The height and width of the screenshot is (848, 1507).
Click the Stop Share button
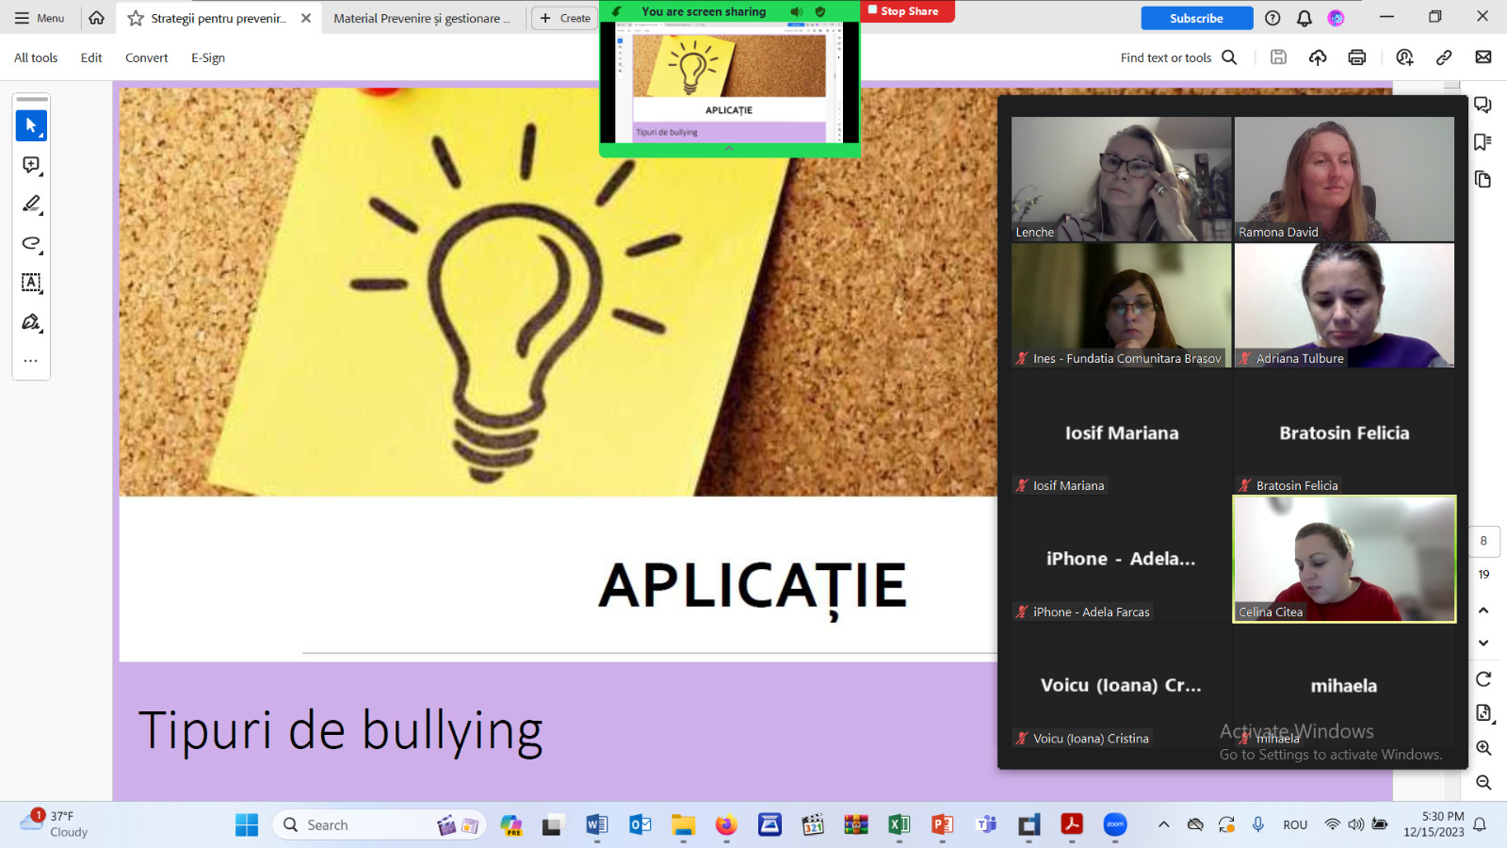[906, 11]
